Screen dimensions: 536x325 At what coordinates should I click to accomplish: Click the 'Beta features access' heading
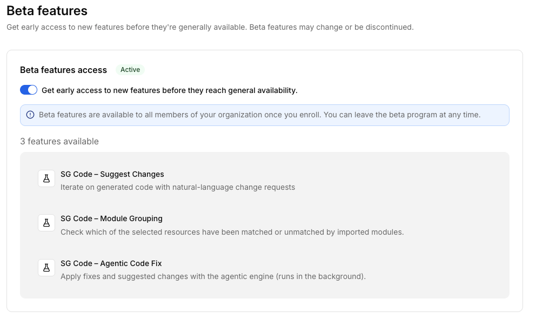click(x=64, y=70)
